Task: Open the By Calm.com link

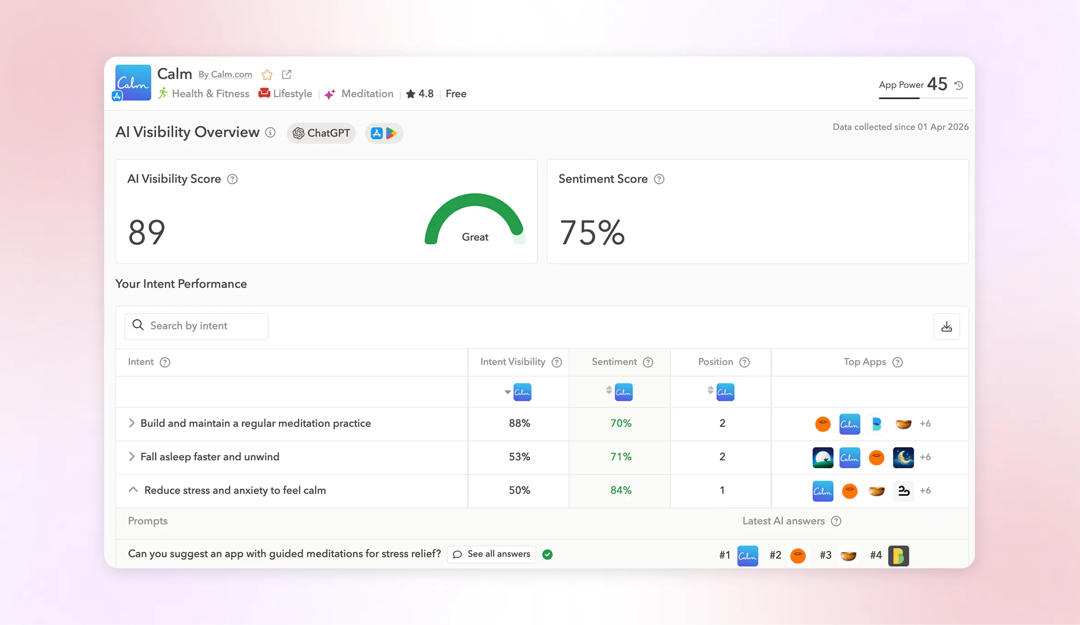Action: (225, 74)
